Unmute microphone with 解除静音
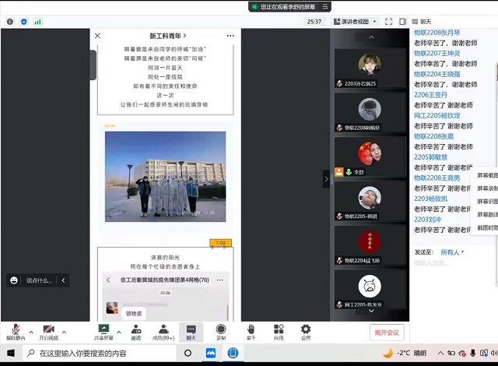Viewport: 498px width, 366px height. (16, 332)
